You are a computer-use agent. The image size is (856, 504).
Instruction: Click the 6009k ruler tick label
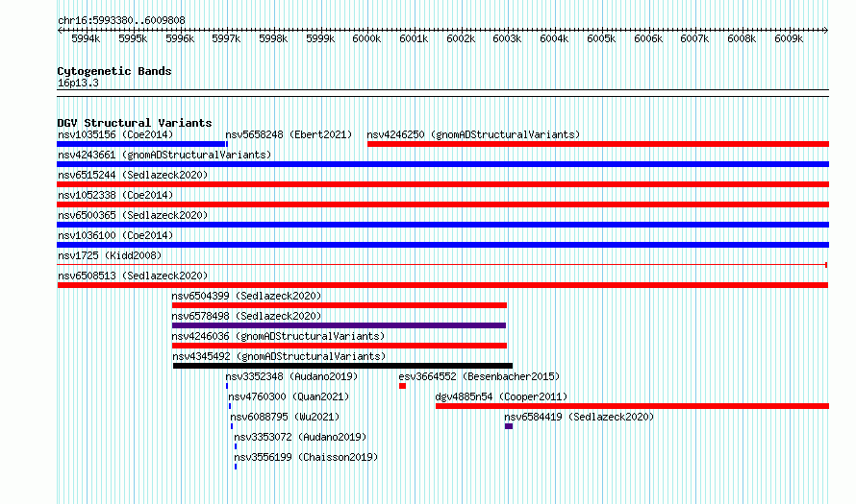point(789,39)
